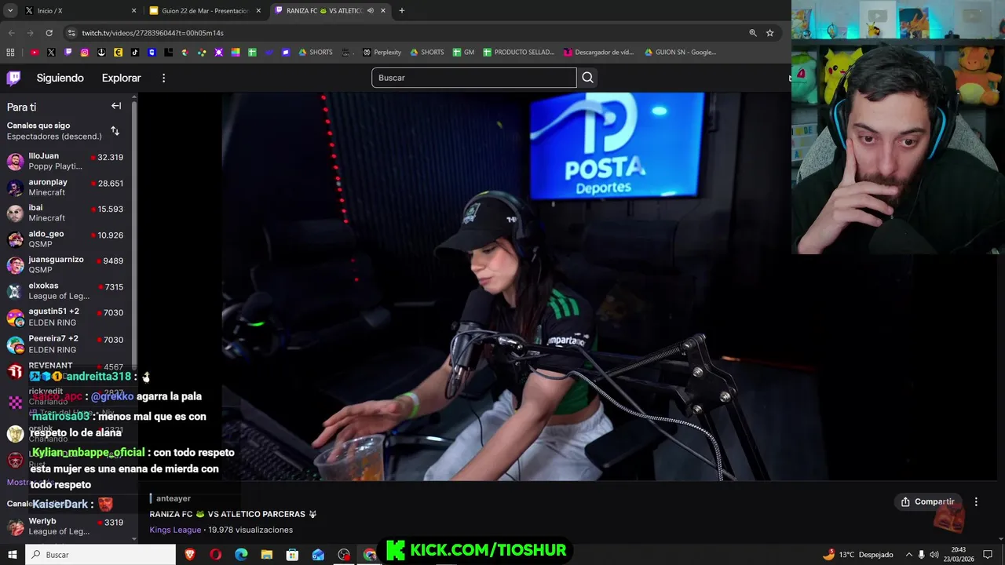Open the GUION SN Google bookmark
The width and height of the screenshot is (1005, 565).
680,53
